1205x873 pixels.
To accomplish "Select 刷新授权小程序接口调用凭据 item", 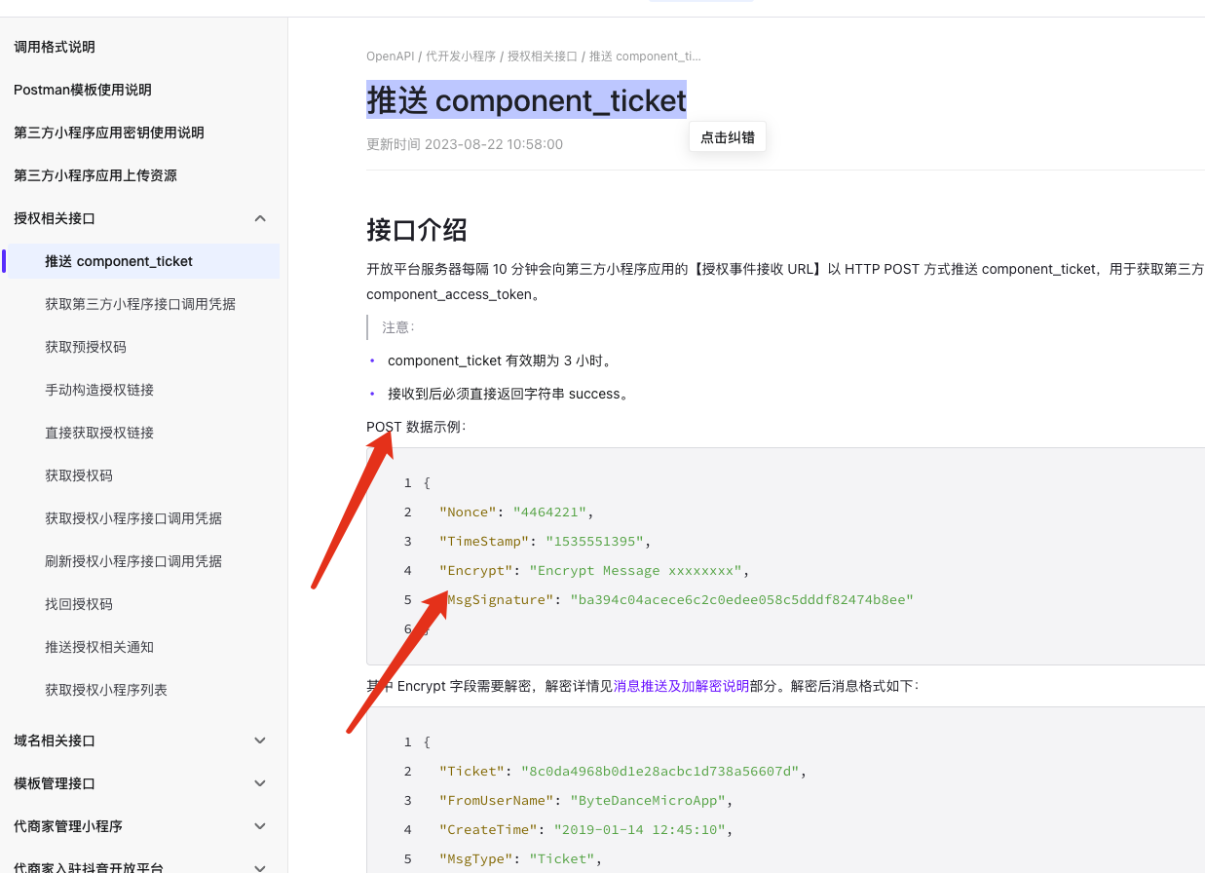I will pyautogui.click(x=133, y=561).
